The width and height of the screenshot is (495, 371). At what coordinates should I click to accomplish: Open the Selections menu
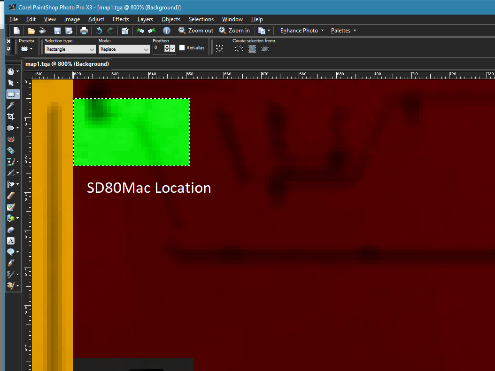tap(201, 19)
